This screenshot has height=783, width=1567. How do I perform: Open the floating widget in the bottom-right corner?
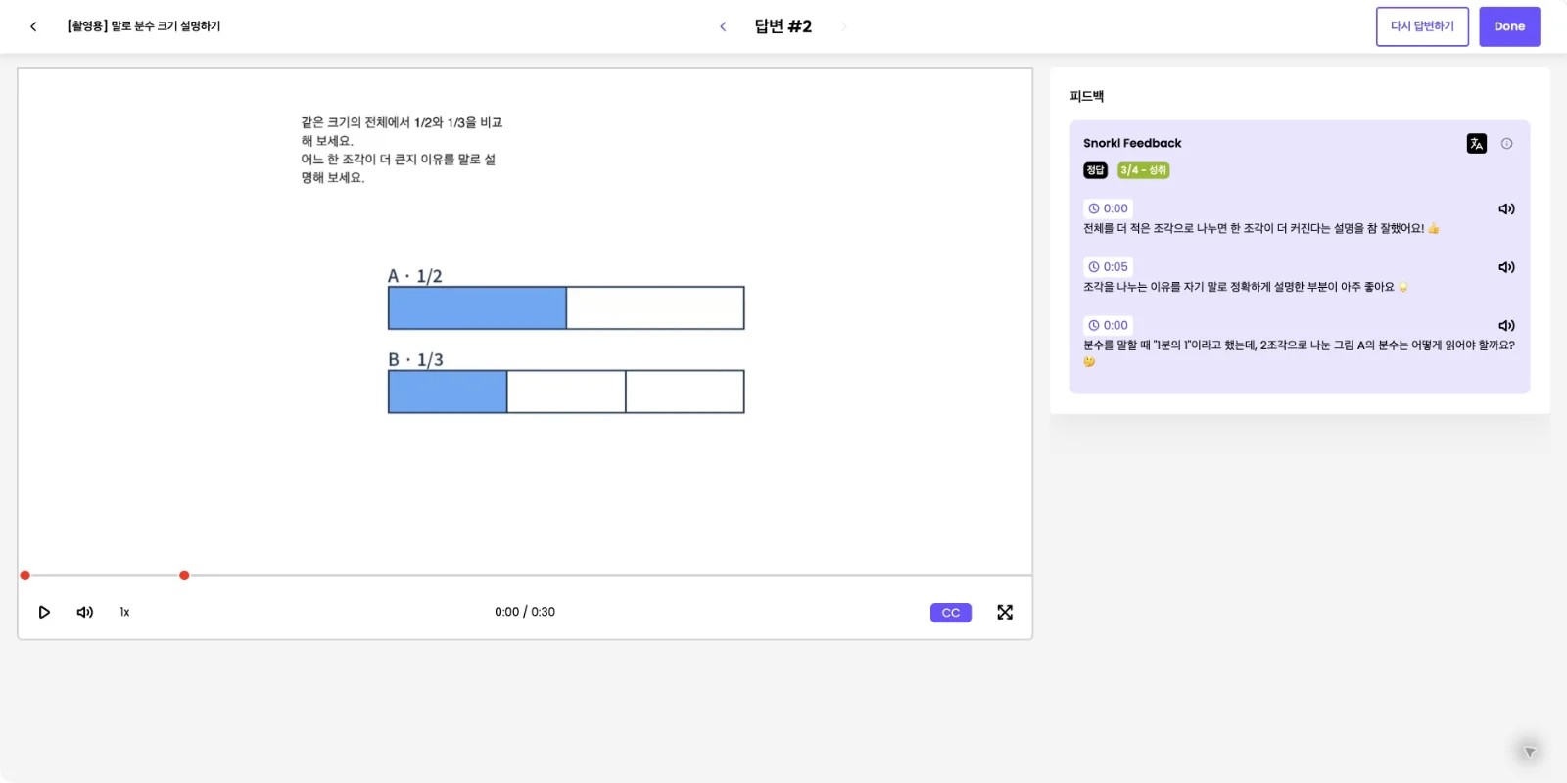(x=1529, y=751)
